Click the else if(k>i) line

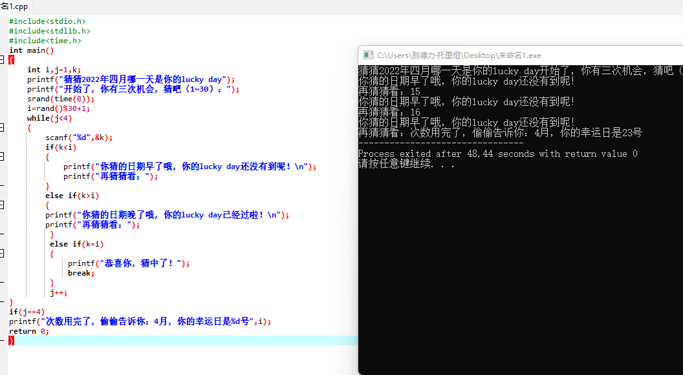[72, 196]
